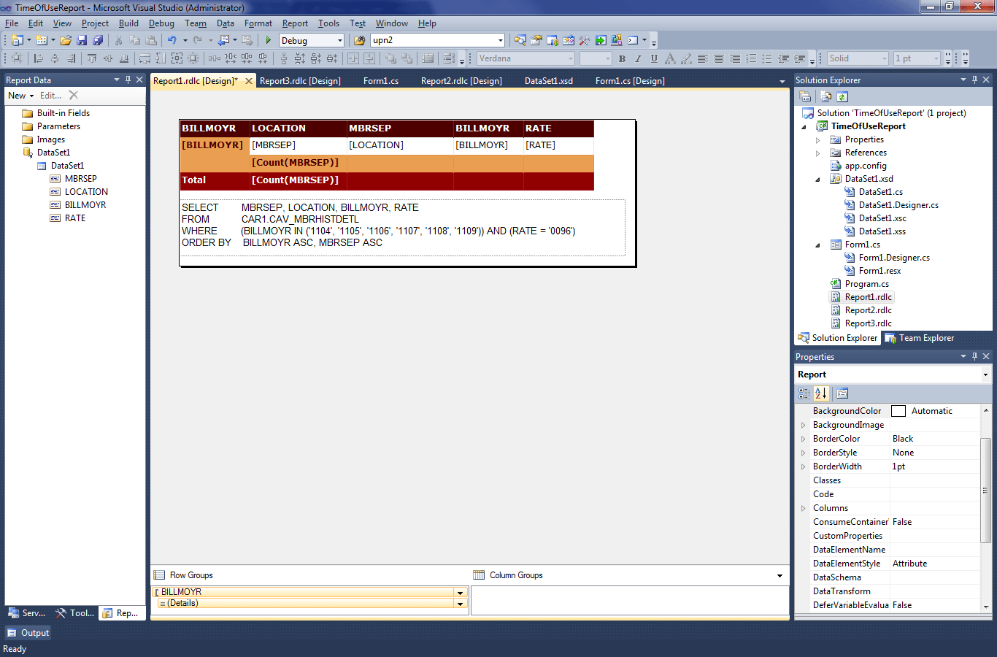
Task: Click the BackgroundColor swatch in Properties
Action: coord(898,411)
